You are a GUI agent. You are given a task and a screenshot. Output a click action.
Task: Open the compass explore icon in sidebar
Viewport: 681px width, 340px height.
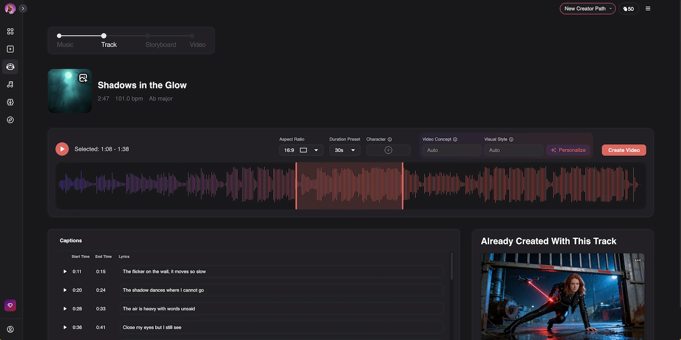coord(10,120)
